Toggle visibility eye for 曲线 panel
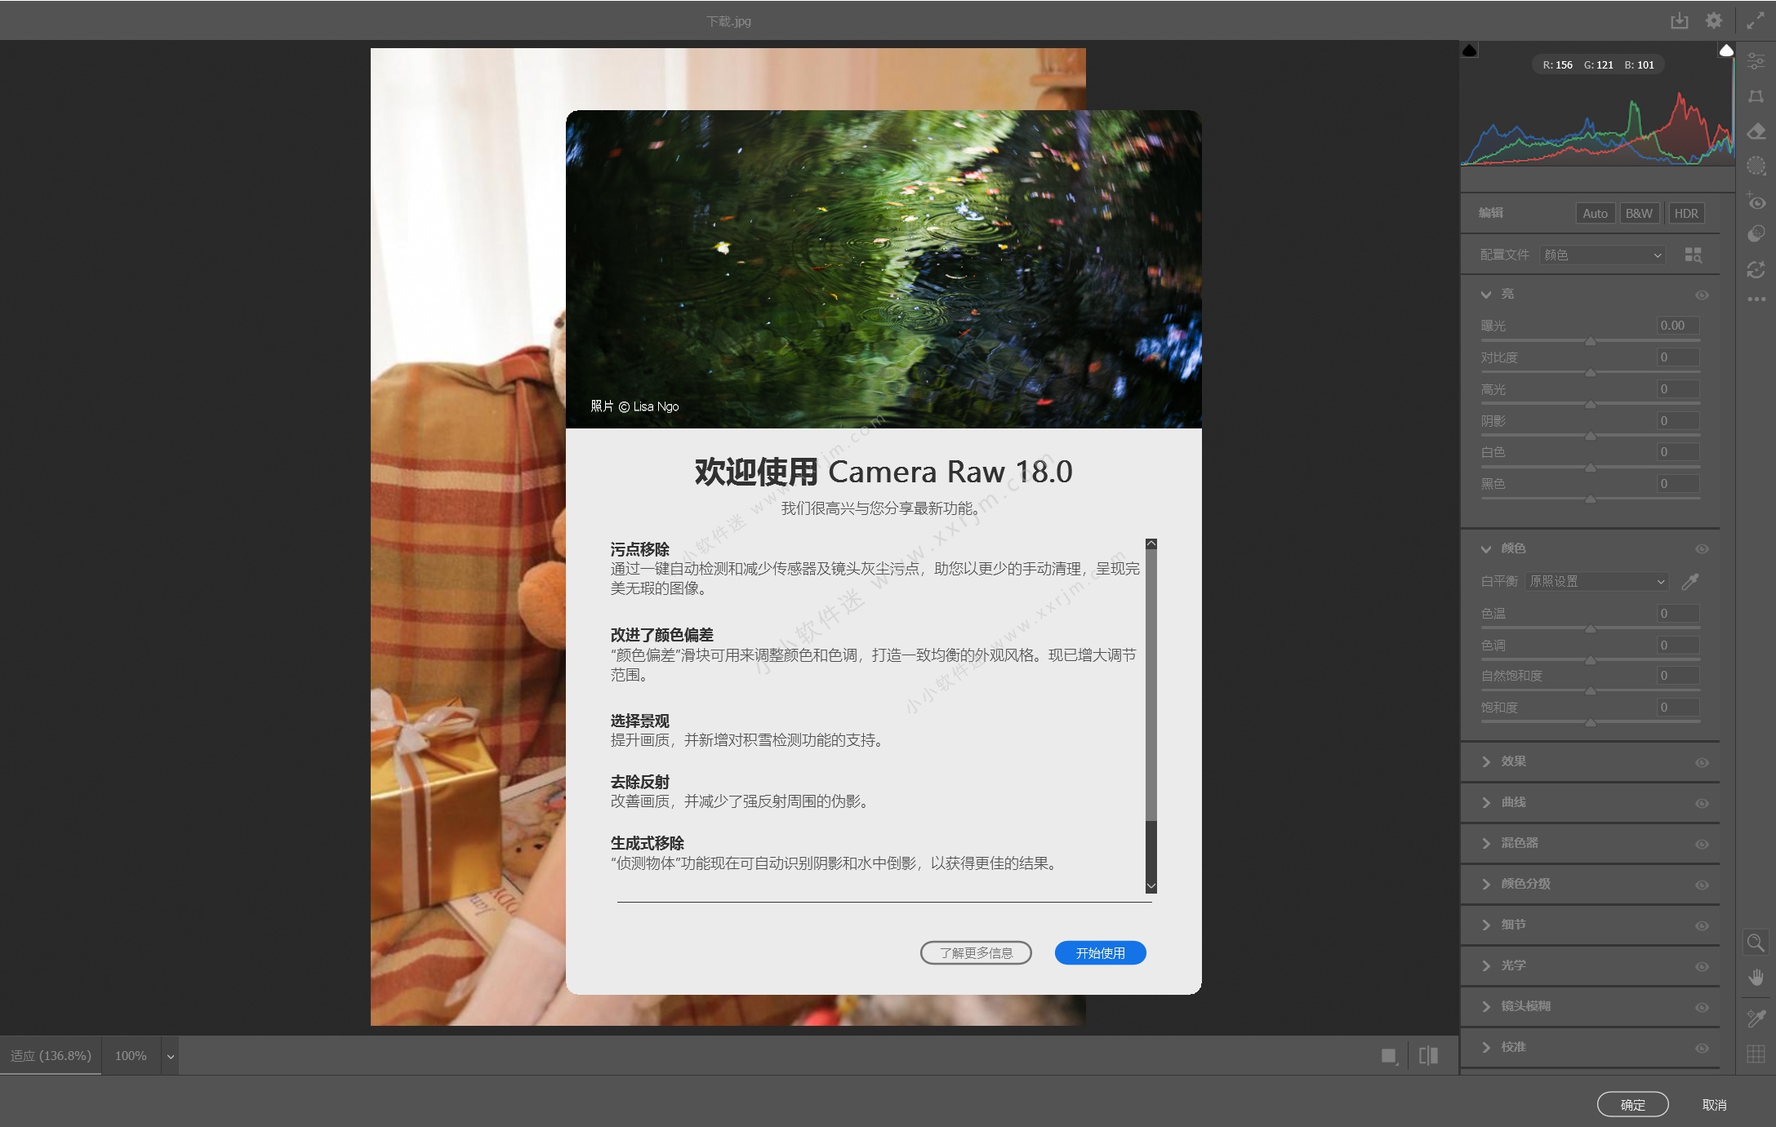This screenshot has height=1127, width=1776. coord(1702,803)
